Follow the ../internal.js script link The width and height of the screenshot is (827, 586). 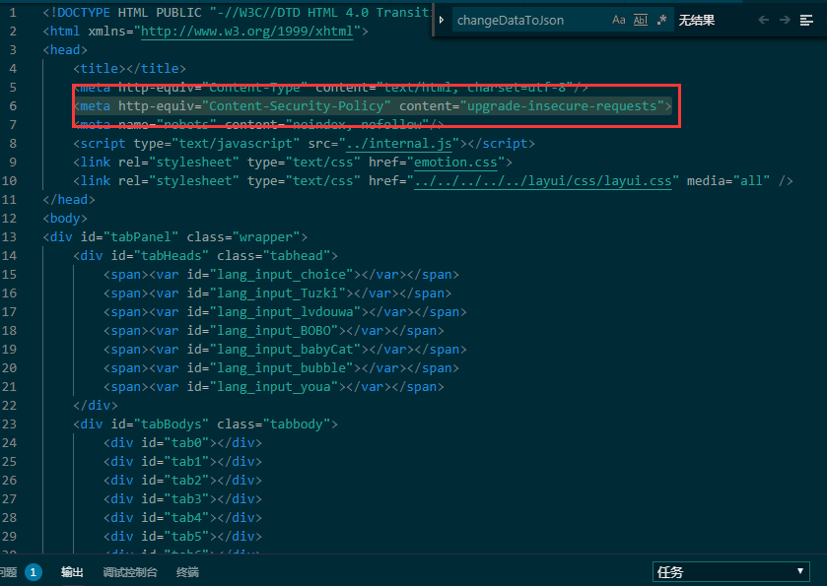click(399, 144)
